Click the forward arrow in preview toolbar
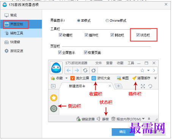This screenshot has height=140, width=172. (77, 70)
